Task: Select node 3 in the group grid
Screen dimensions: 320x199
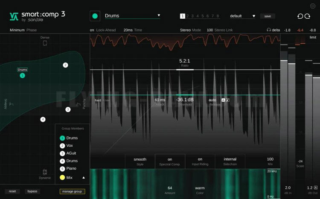Action: coord(68,109)
